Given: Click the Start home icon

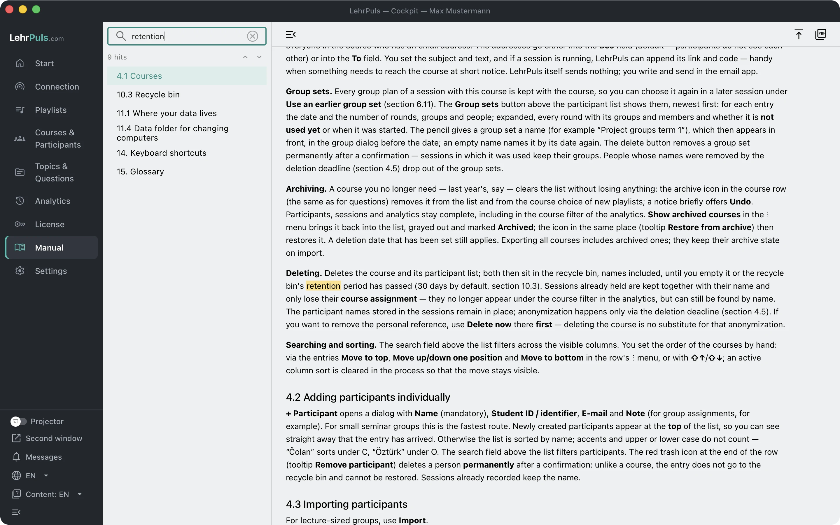Looking at the screenshot, I should tap(20, 63).
